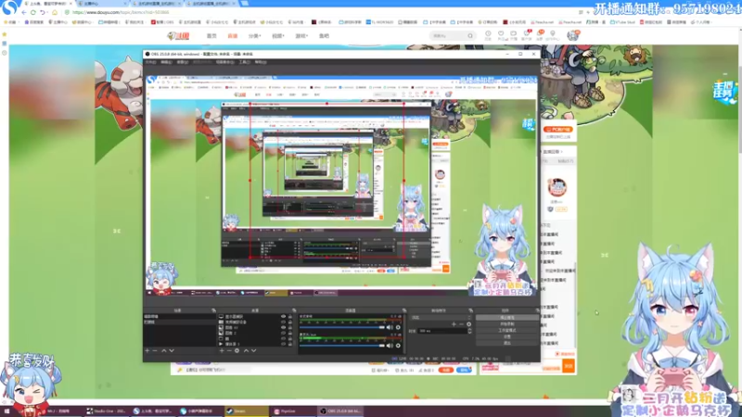Screen dimensions: 742x417
Task: Undock the OBS Audio Mixer panel
Action: [x=403, y=310]
